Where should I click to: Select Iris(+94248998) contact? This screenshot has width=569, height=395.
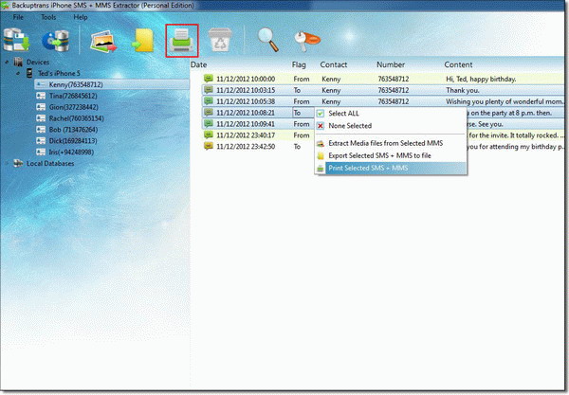point(71,152)
